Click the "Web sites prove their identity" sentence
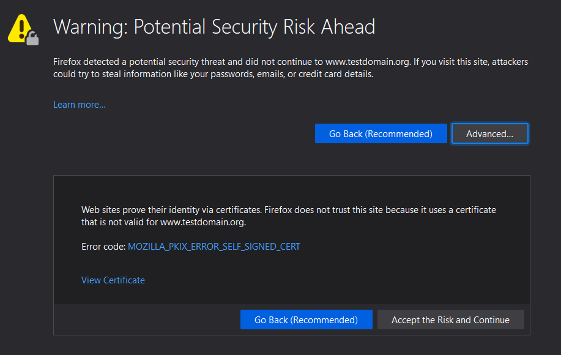Image resolution: width=561 pixels, height=355 pixels. (x=171, y=210)
